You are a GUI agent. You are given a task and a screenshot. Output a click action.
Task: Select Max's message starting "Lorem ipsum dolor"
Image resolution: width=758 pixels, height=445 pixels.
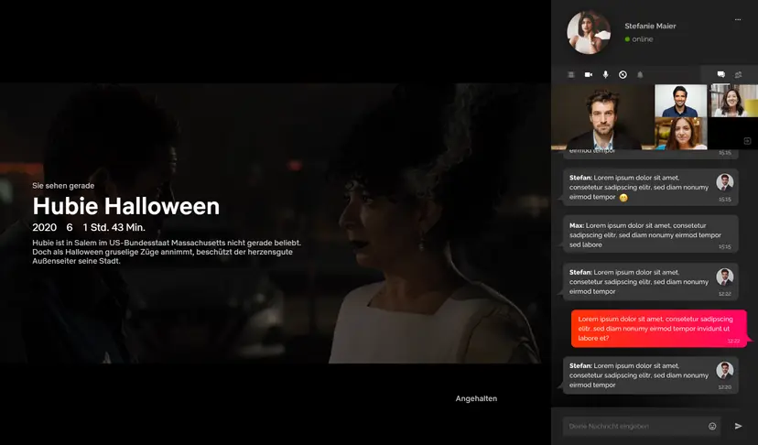point(650,234)
